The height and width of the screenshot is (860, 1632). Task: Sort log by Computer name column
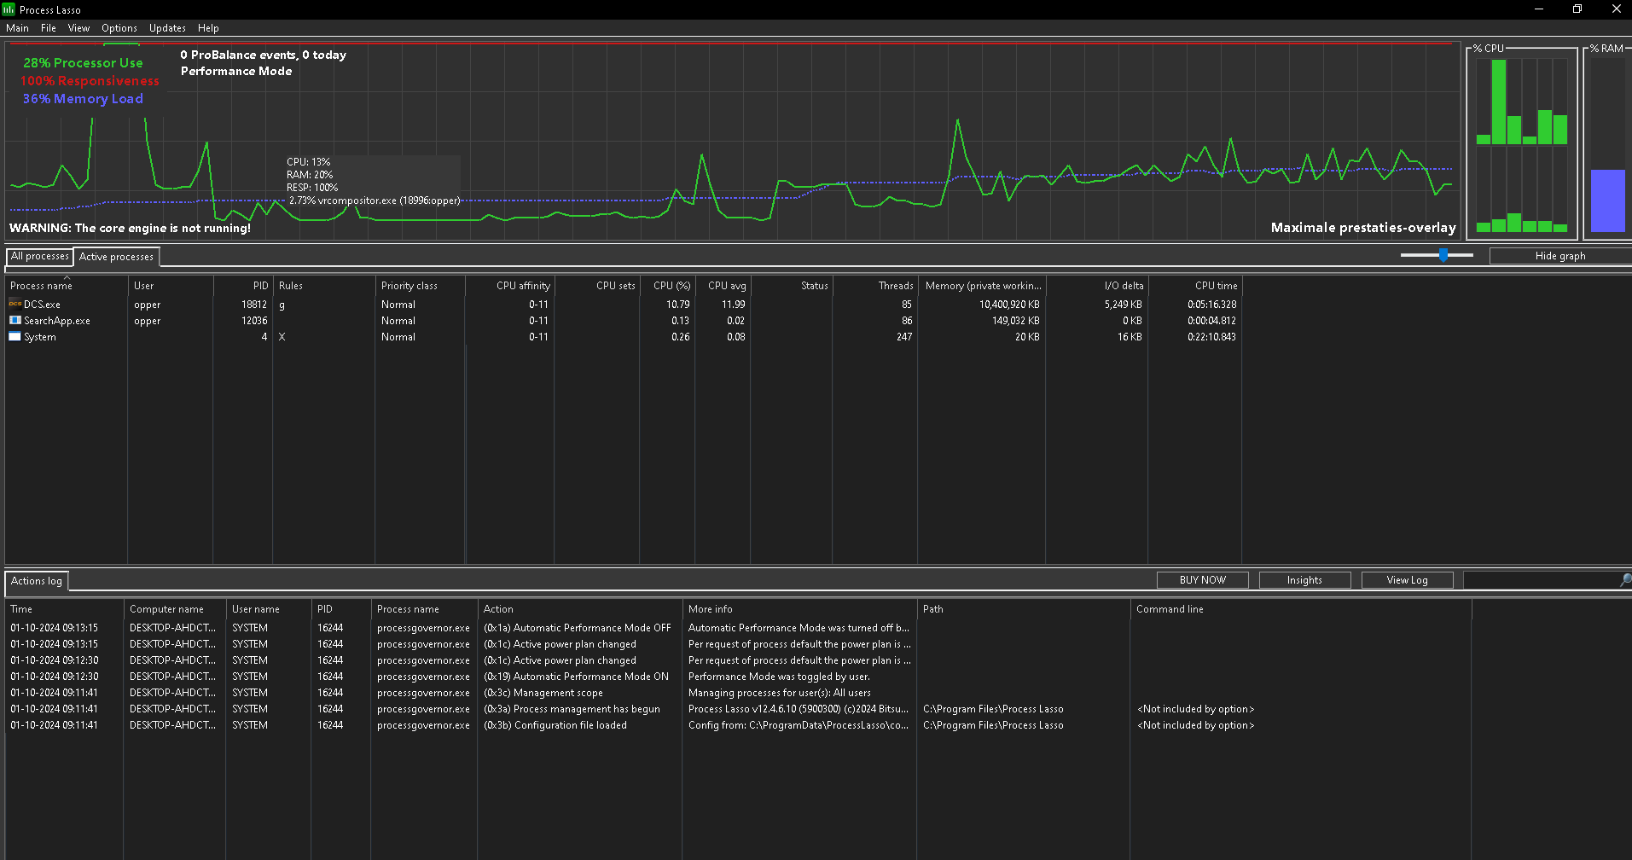pyautogui.click(x=175, y=609)
